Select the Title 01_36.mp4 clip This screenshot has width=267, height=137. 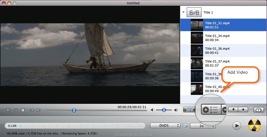[224, 51]
